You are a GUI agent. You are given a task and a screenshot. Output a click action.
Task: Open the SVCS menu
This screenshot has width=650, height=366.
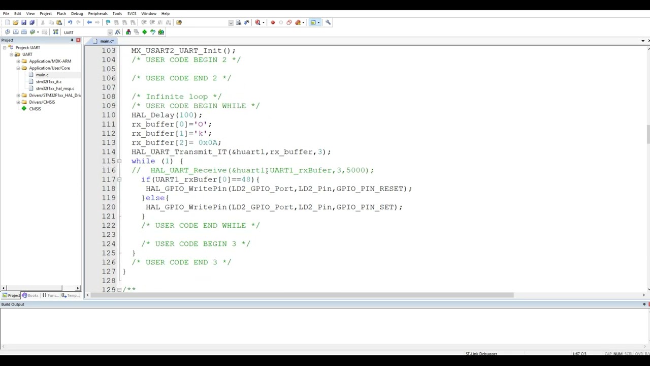pos(132,14)
